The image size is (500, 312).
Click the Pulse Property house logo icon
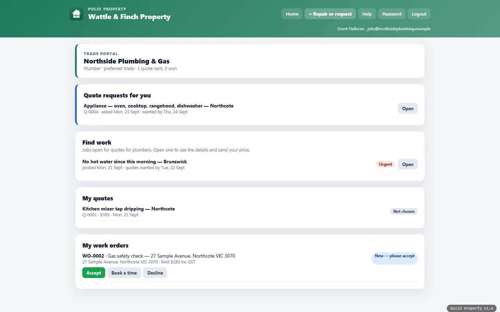pyautogui.click(x=76, y=14)
